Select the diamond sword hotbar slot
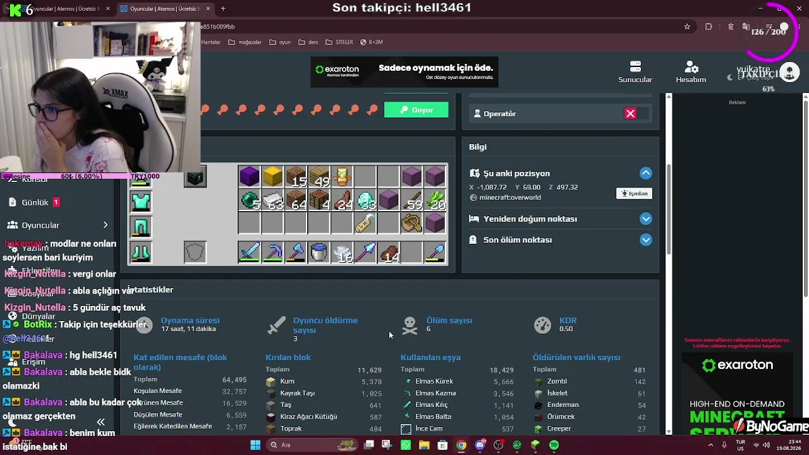 (x=250, y=252)
